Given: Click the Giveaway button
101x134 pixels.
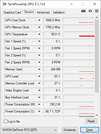Looking at the screenshot, I should click(x=70, y=130).
